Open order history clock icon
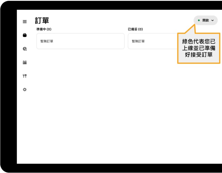The image size is (222, 173). pos(25,49)
